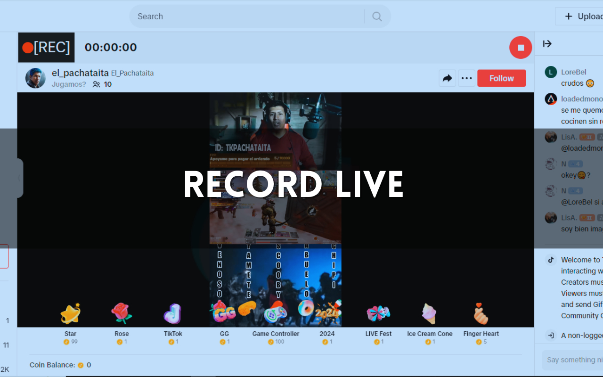Image resolution: width=603 pixels, height=377 pixels.
Task: Select the Finger Heart gift icon
Action: 481,313
